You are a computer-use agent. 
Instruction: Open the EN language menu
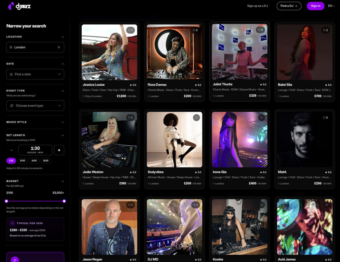[x=331, y=6]
